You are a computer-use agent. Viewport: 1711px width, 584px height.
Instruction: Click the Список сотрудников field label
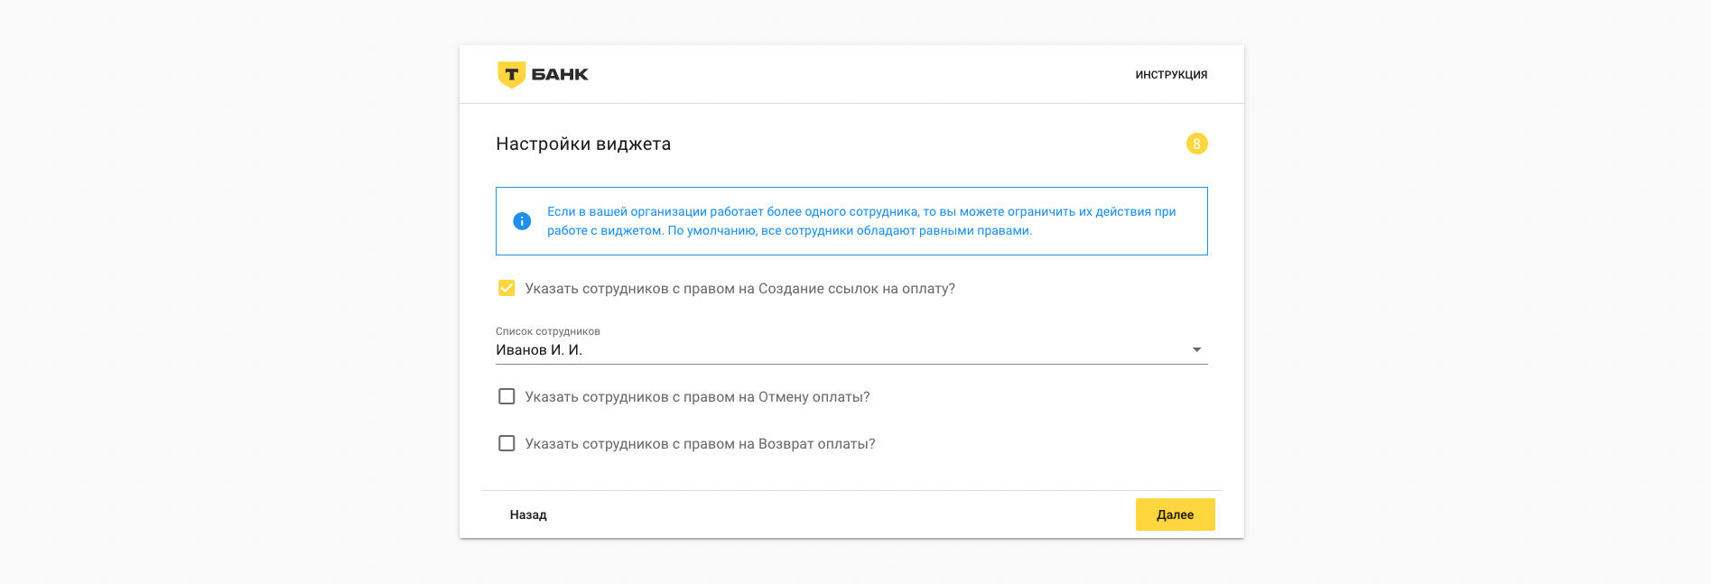pyautogui.click(x=547, y=331)
